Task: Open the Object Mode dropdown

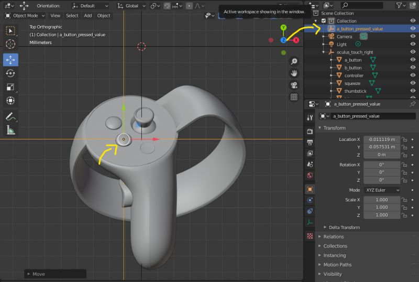Action: point(25,16)
